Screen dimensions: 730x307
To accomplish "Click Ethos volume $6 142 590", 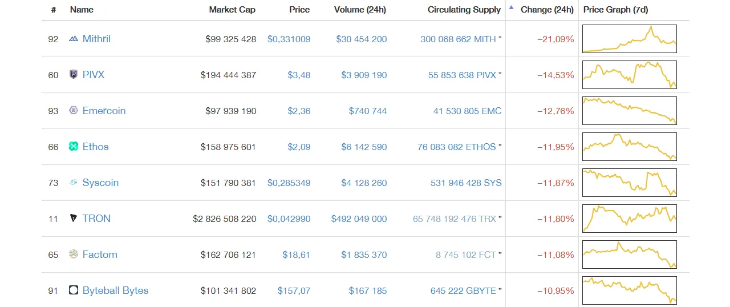I will pos(364,147).
